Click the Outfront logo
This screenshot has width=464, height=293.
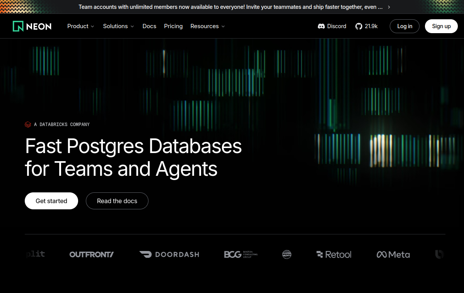(x=92, y=254)
